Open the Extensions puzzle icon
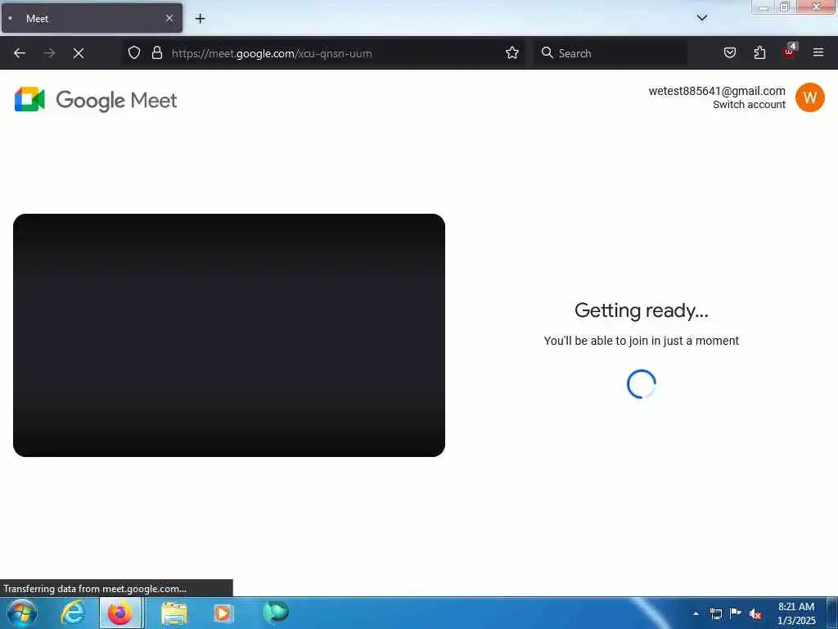The image size is (838, 629). point(759,52)
